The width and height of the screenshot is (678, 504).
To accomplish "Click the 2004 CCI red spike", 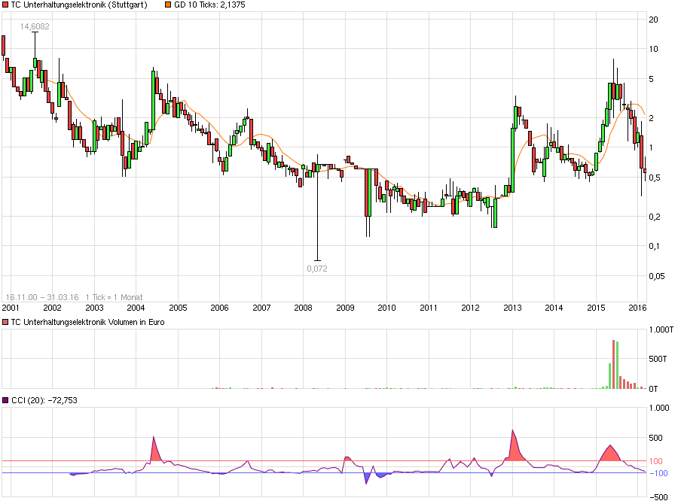I will [x=155, y=451].
